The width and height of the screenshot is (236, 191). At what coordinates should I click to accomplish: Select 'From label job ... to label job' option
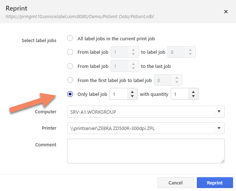click(70, 52)
